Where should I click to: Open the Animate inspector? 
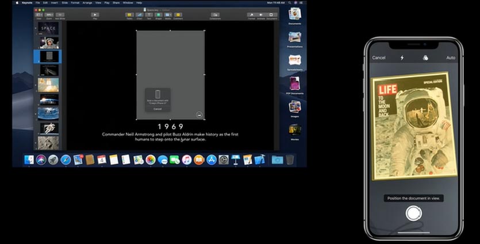coord(261,15)
